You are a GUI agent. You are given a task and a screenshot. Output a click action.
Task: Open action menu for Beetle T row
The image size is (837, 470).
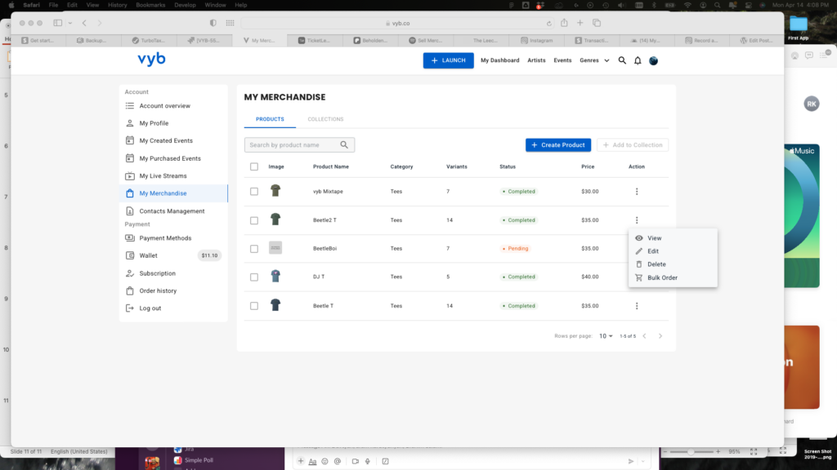coord(637,306)
